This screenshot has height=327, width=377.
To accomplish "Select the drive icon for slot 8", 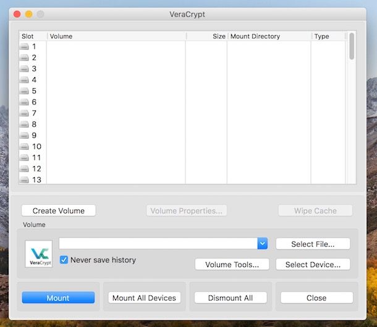I will (x=24, y=125).
